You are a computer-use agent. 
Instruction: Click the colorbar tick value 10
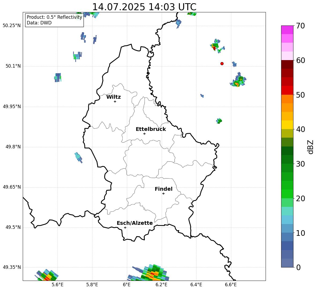[300, 233]
